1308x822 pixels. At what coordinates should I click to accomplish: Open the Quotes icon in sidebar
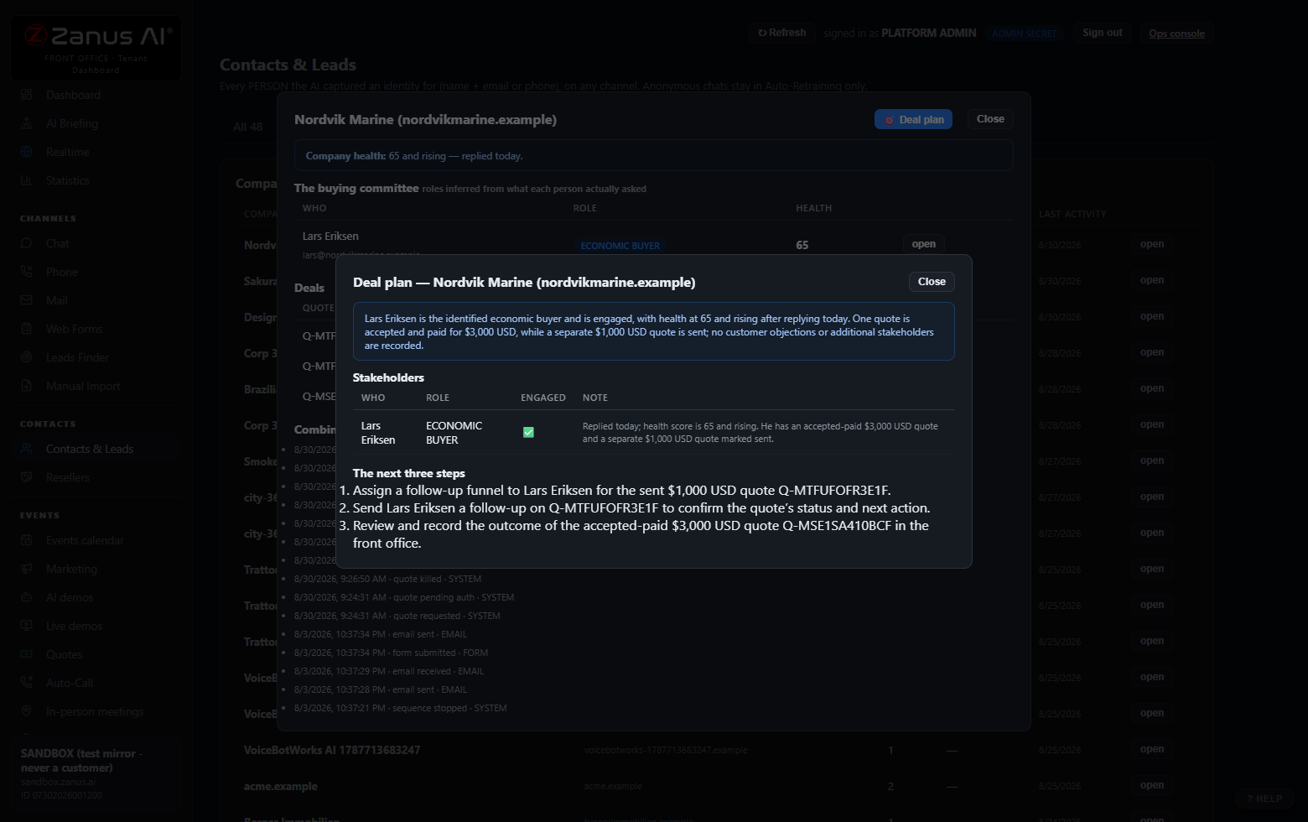point(27,654)
